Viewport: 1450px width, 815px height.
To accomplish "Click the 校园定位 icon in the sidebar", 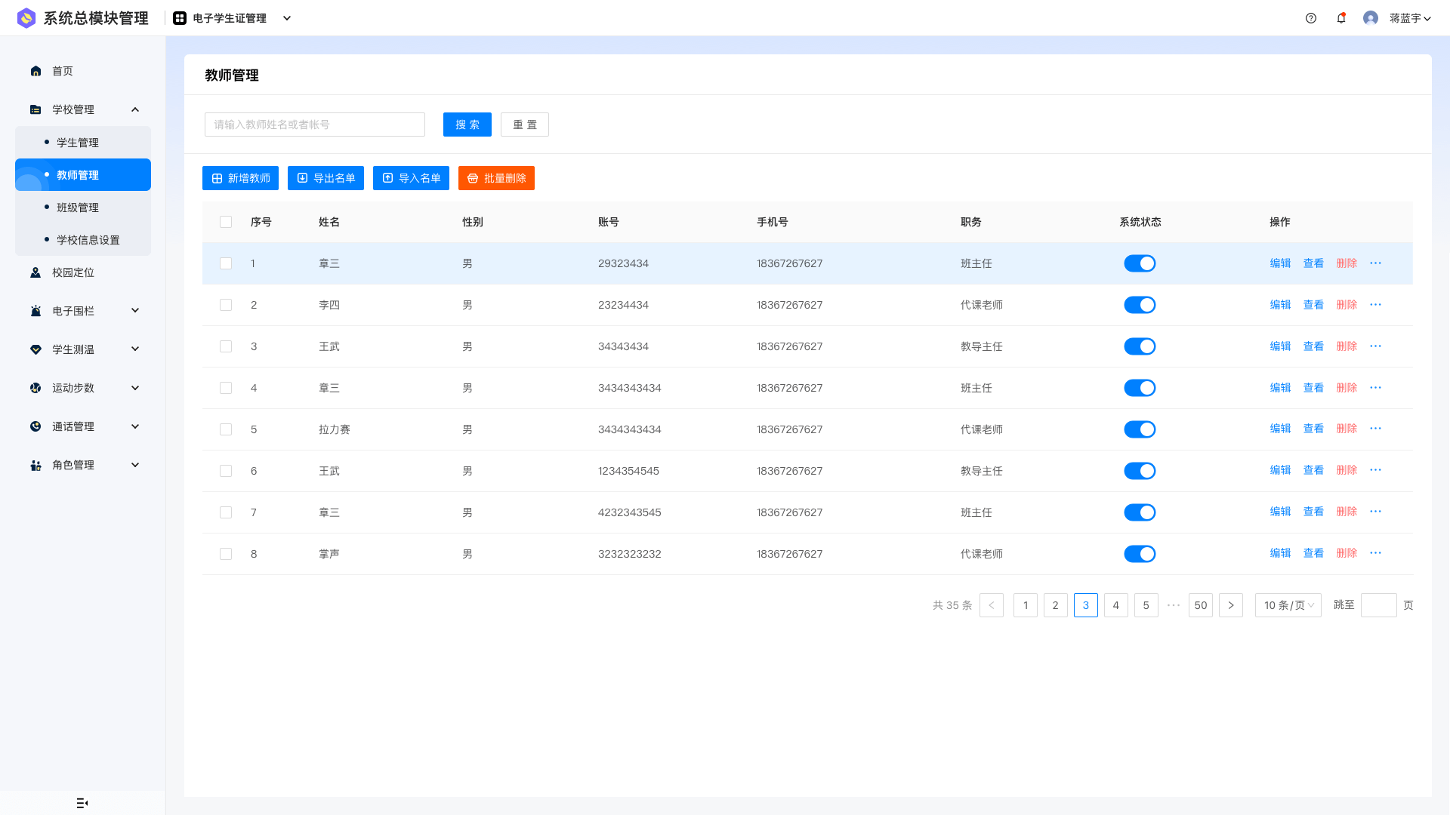I will [35, 272].
